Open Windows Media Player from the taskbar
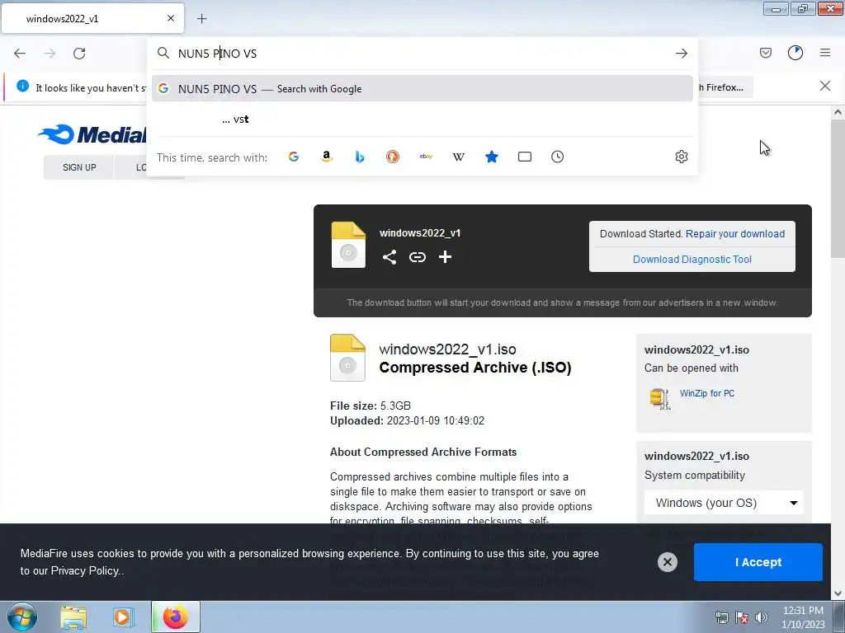Viewport: 845px width, 633px height. click(x=124, y=617)
